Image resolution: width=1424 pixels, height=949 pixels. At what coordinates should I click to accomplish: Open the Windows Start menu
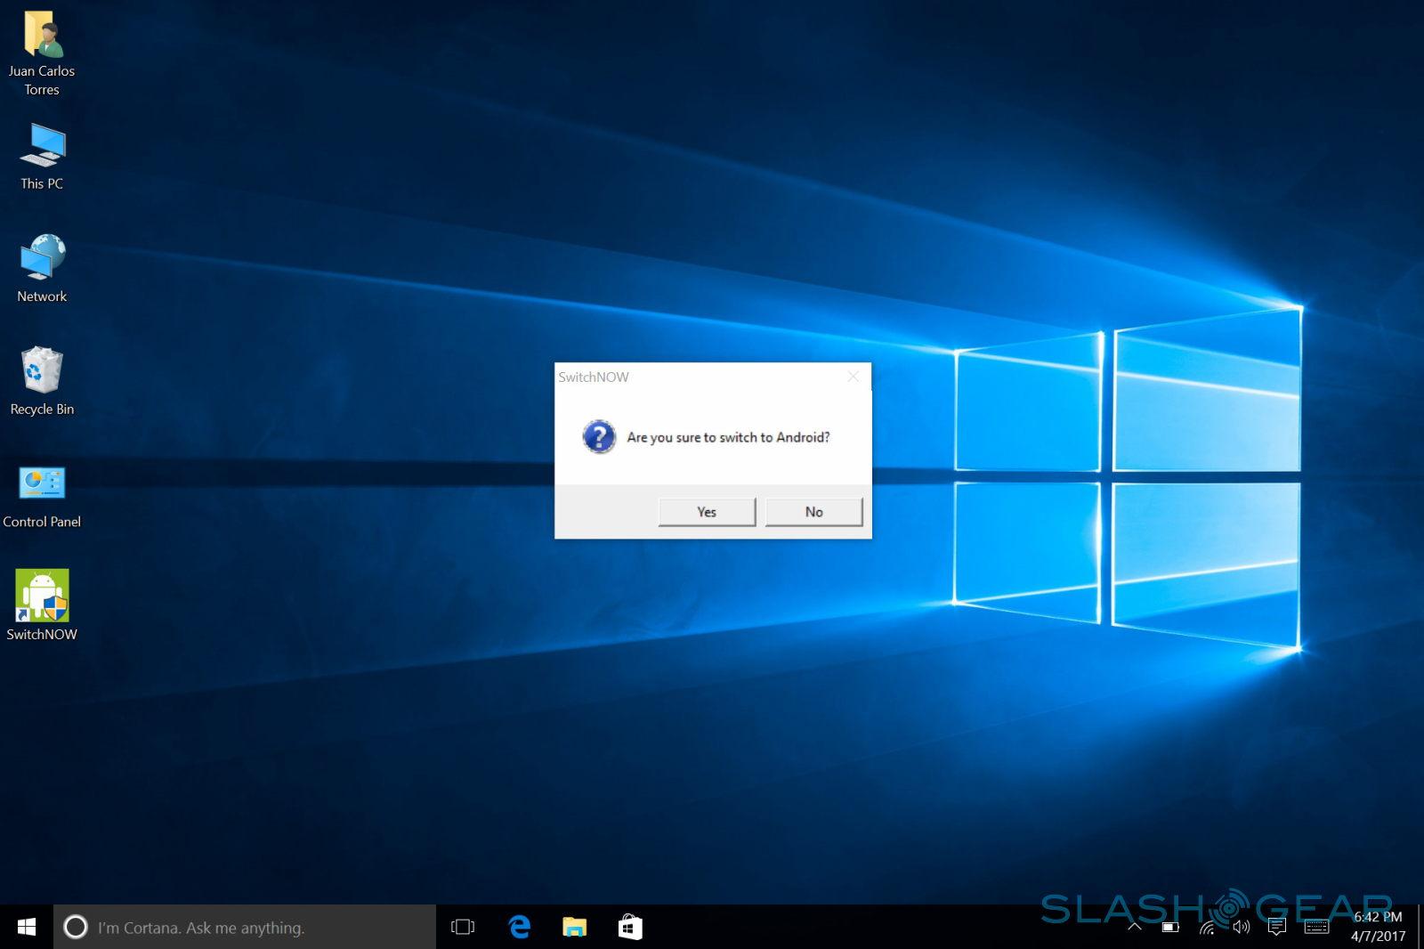[27, 927]
